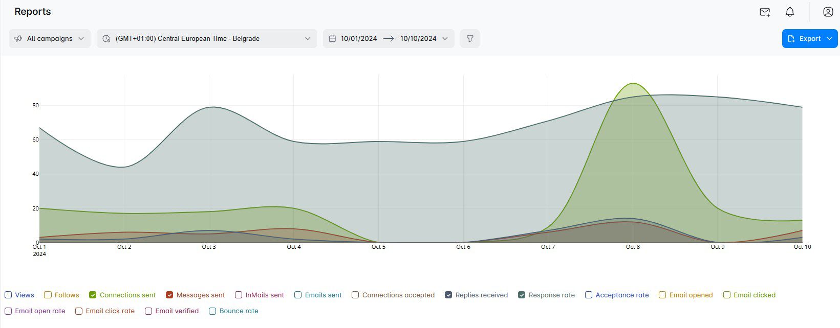Enable the InMails sent checkbox

click(x=239, y=295)
